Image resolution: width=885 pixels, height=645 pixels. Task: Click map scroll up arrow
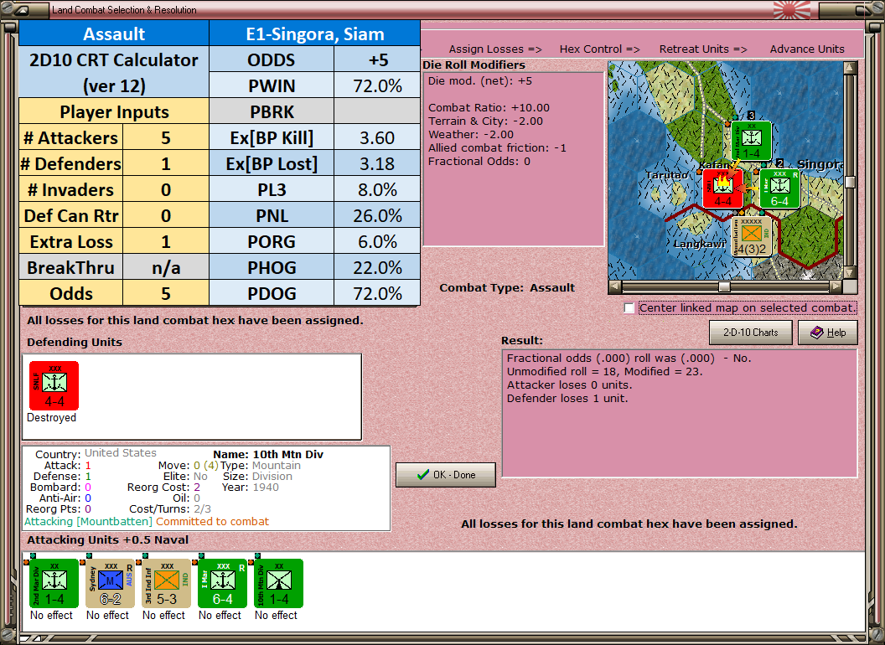[850, 68]
